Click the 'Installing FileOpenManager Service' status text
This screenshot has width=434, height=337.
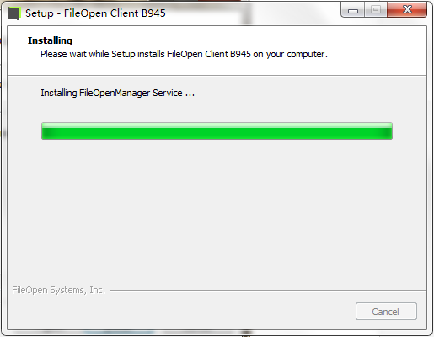(117, 93)
